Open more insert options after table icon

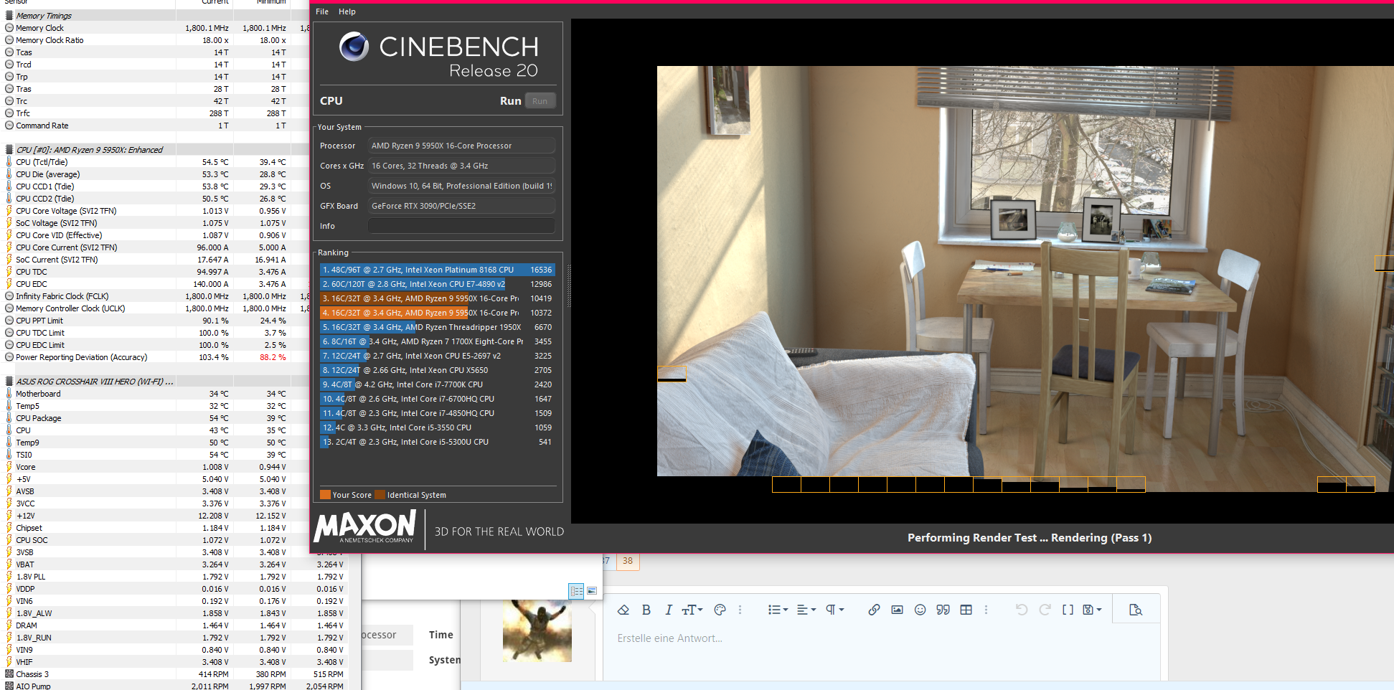[986, 610]
